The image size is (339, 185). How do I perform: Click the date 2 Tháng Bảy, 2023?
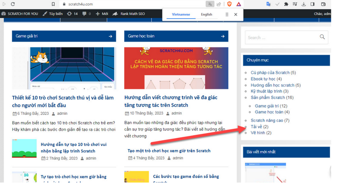tap(62, 158)
